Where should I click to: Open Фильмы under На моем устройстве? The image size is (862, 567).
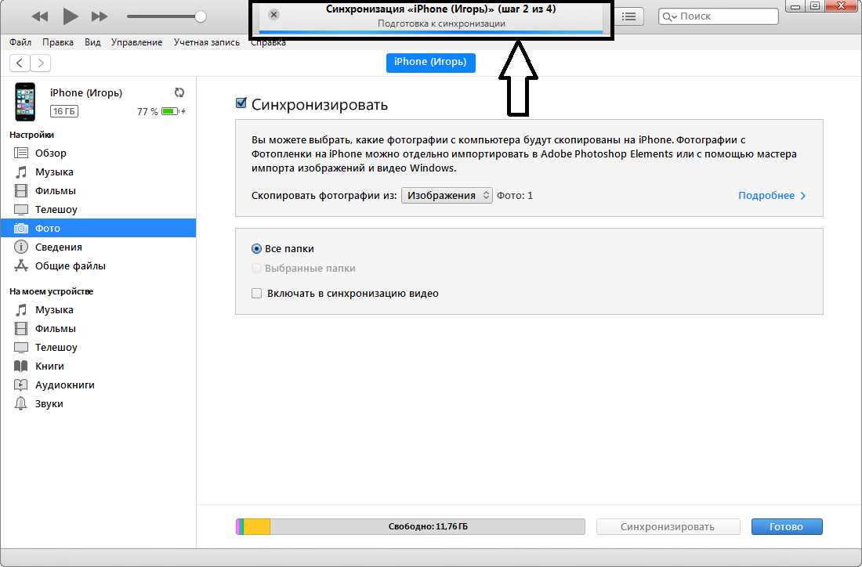pyautogui.click(x=99, y=329)
